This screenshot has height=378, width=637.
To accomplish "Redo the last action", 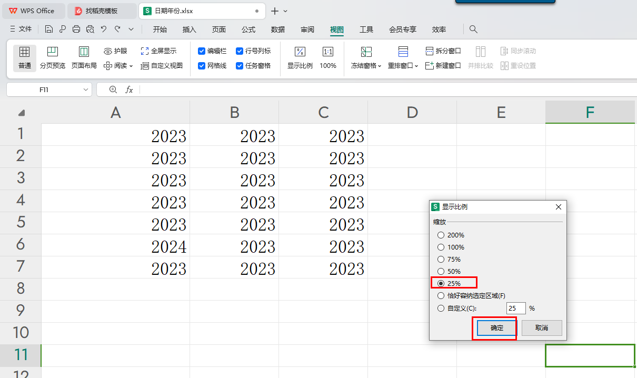I will point(117,29).
